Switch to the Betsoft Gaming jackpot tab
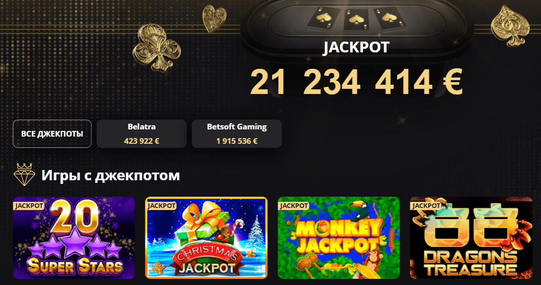Viewport: 541px width, 285px height. (x=237, y=134)
